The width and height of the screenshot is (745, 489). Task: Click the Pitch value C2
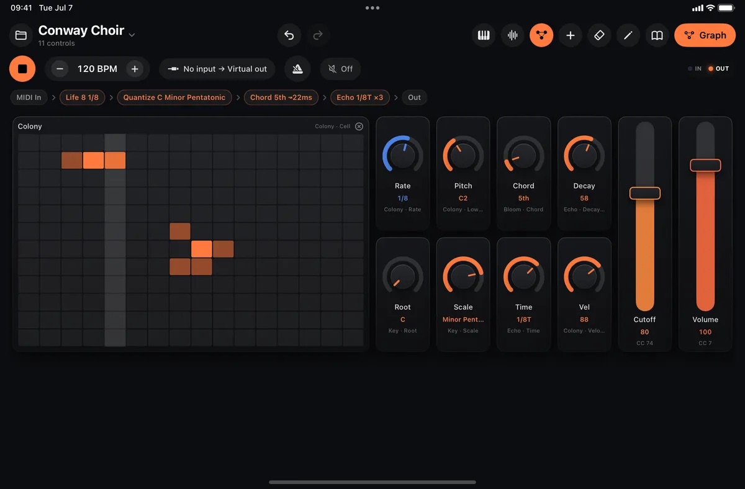coord(463,199)
